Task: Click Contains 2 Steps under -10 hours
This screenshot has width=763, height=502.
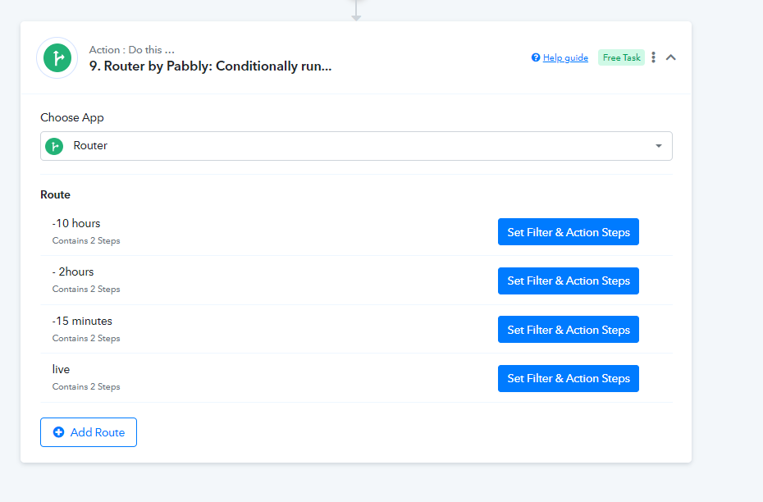Action: click(86, 241)
